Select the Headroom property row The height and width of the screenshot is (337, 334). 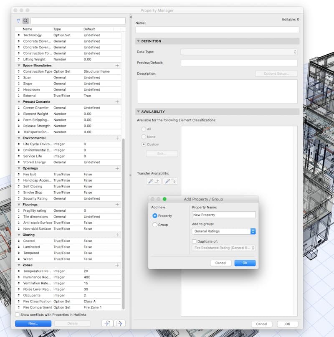click(68, 89)
